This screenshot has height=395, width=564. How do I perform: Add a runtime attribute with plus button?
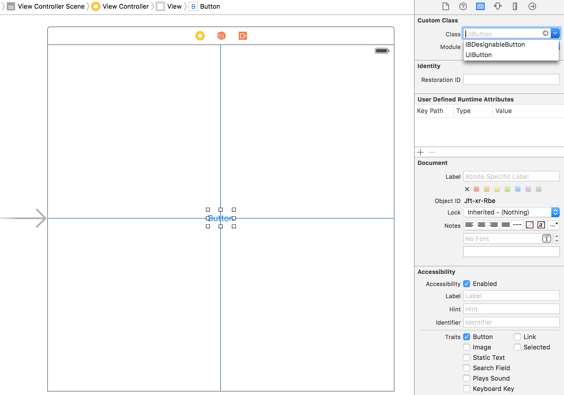coord(420,152)
